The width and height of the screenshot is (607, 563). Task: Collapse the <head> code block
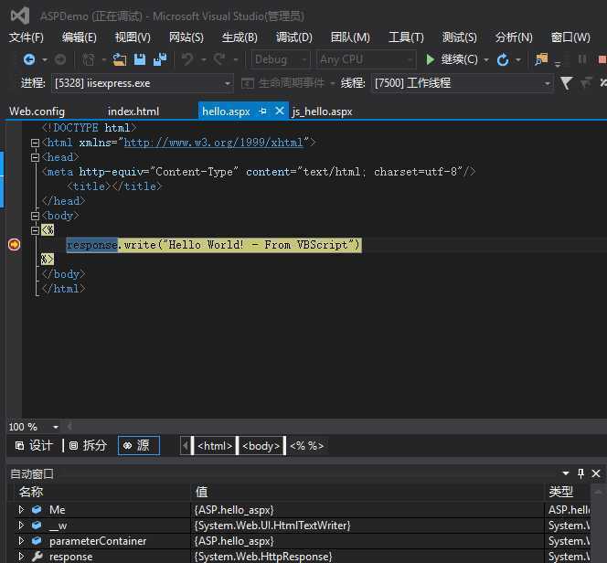[x=35, y=157]
